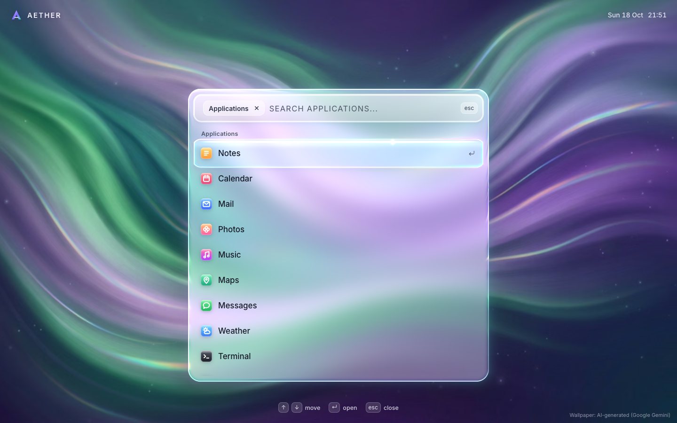Select the "Calendar" list entry

coord(338,179)
